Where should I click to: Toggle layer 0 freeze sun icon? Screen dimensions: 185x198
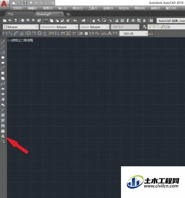(x=154, y=27)
